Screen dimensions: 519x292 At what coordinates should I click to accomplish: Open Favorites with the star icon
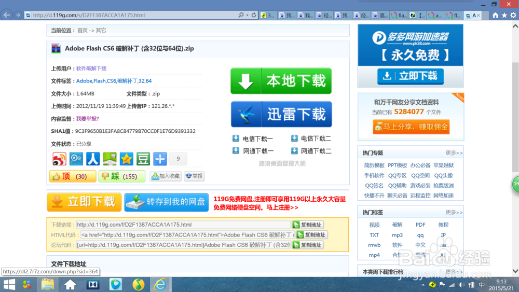pos(504,15)
